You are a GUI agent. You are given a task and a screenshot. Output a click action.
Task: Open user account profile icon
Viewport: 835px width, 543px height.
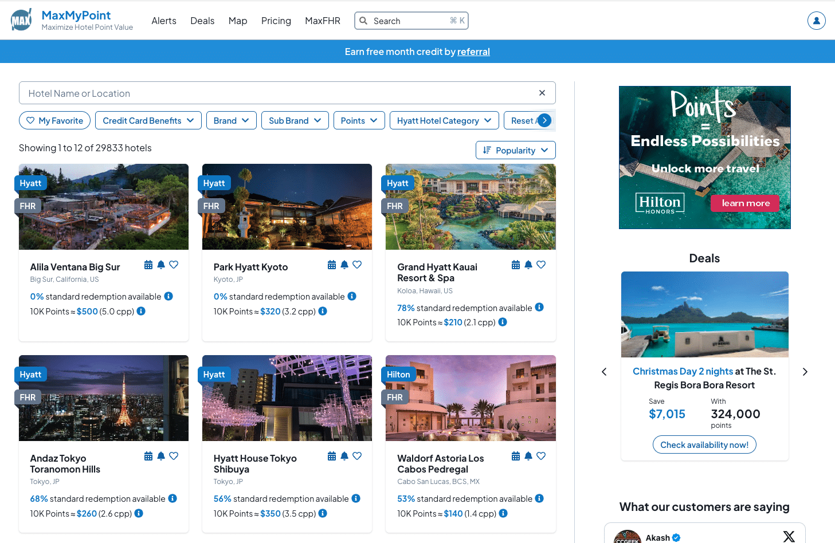816,21
